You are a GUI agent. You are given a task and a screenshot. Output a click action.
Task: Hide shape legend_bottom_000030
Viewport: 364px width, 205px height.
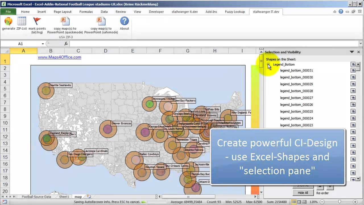[353, 77]
